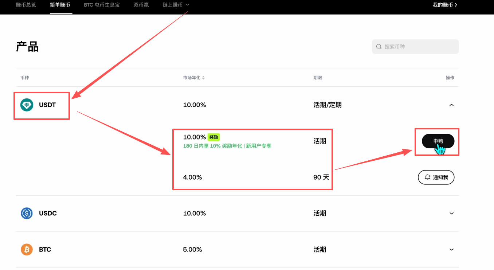Select the 简单赚币 tab
Image resolution: width=494 pixels, height=270 pixels.
pos(60,5)
